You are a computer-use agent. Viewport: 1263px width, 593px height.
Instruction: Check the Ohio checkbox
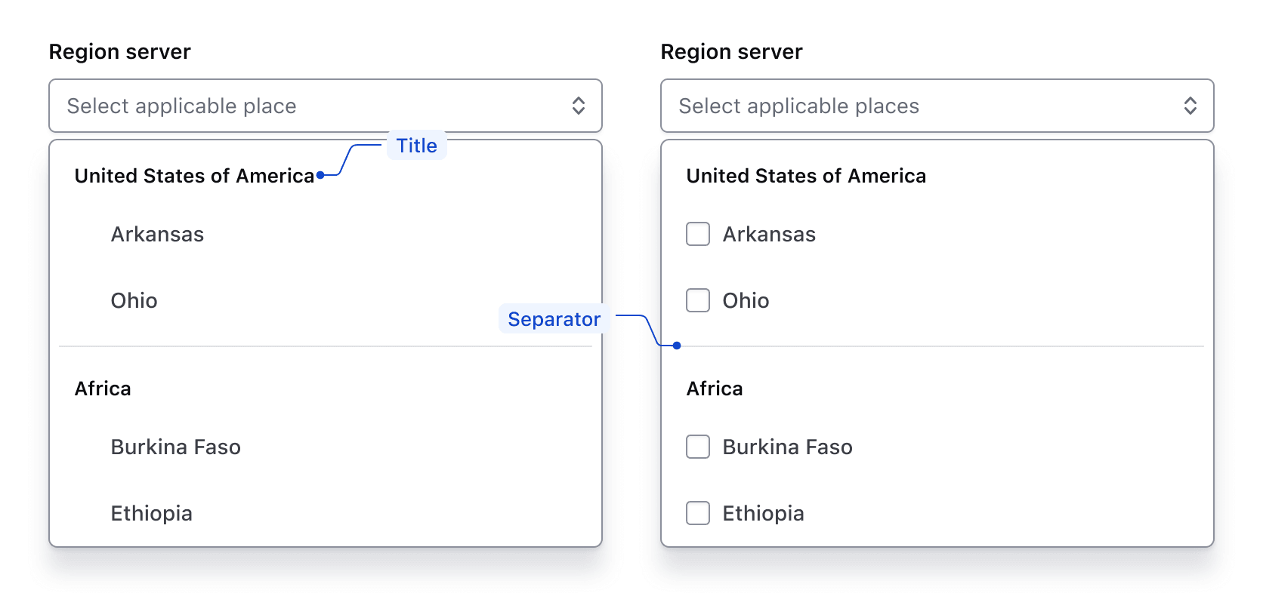[x=698, y=300]
